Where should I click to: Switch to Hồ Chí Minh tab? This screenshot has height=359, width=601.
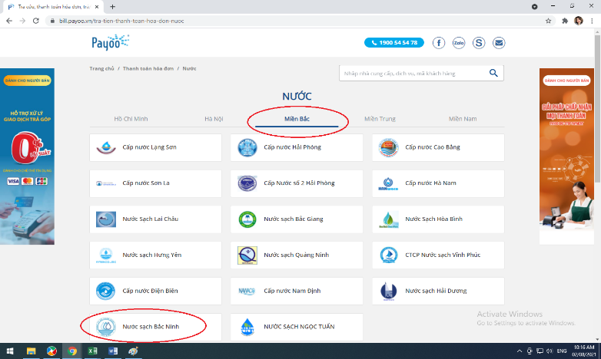131,119
